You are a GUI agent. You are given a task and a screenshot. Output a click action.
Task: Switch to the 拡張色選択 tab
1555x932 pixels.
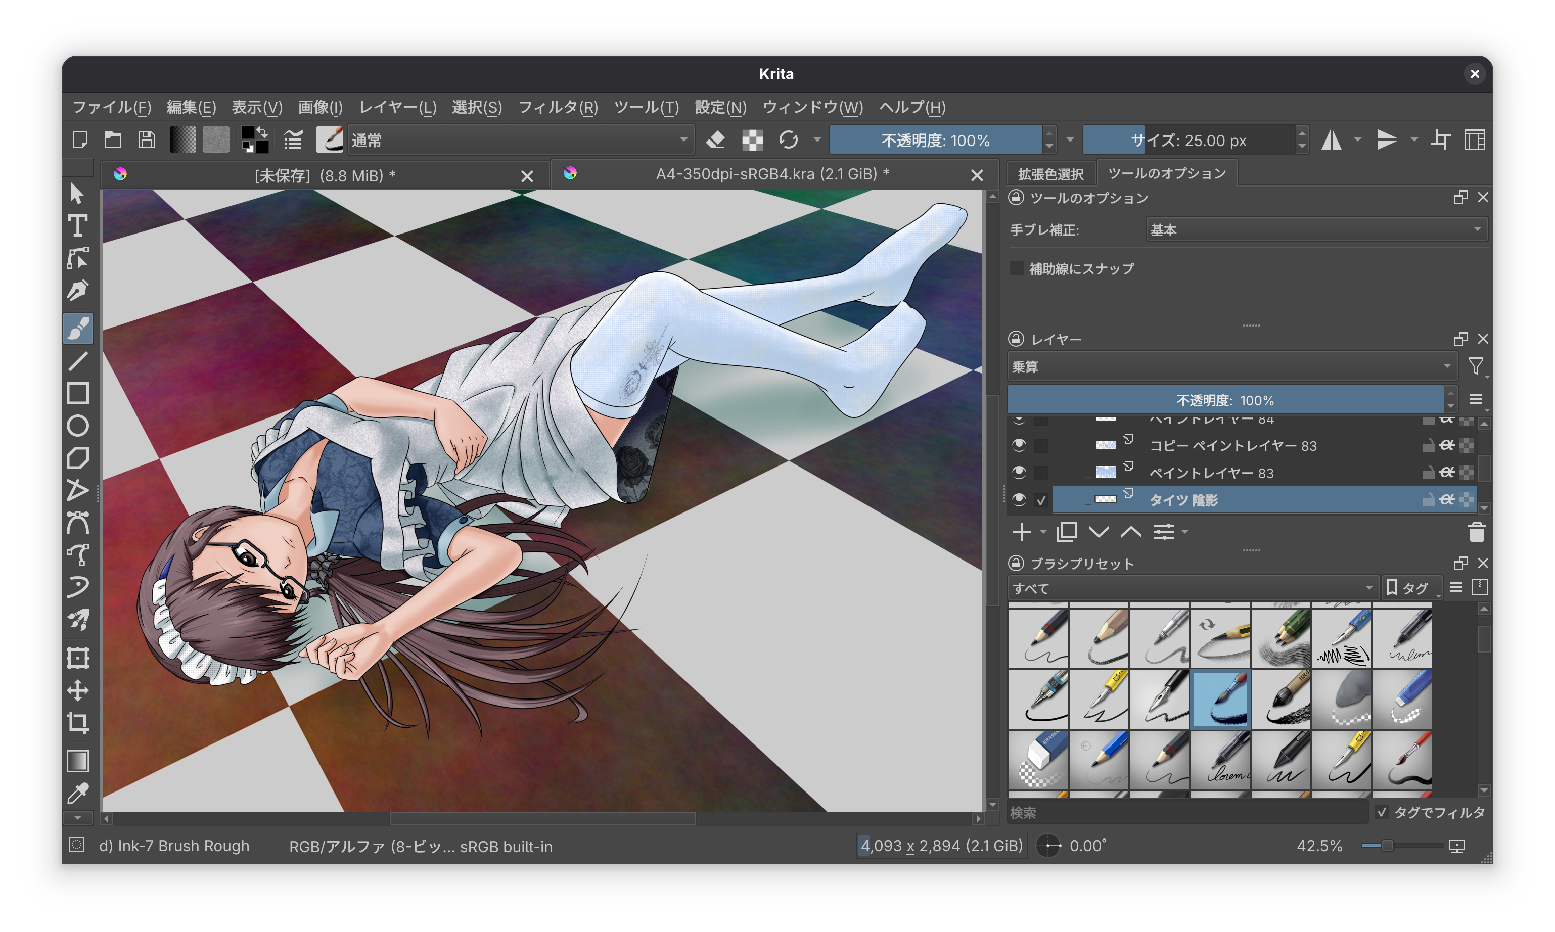[x=1050, y=174]
